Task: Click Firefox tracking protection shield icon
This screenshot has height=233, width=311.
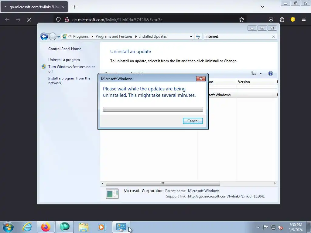Action: tap(58, 19)
